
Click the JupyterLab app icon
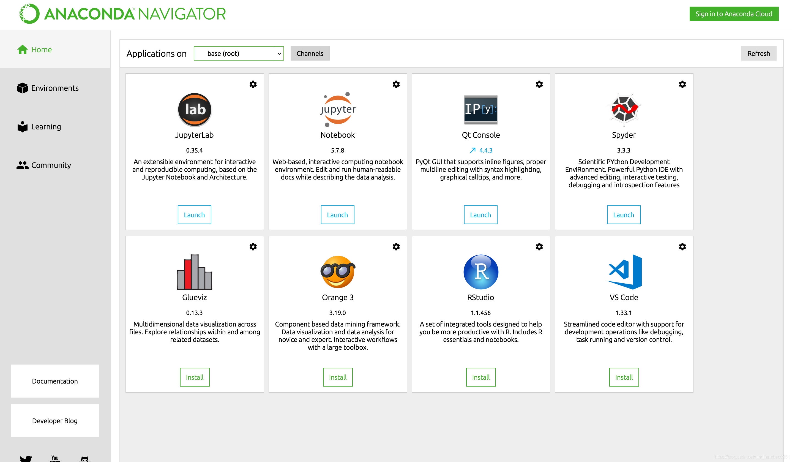point(195,110)
